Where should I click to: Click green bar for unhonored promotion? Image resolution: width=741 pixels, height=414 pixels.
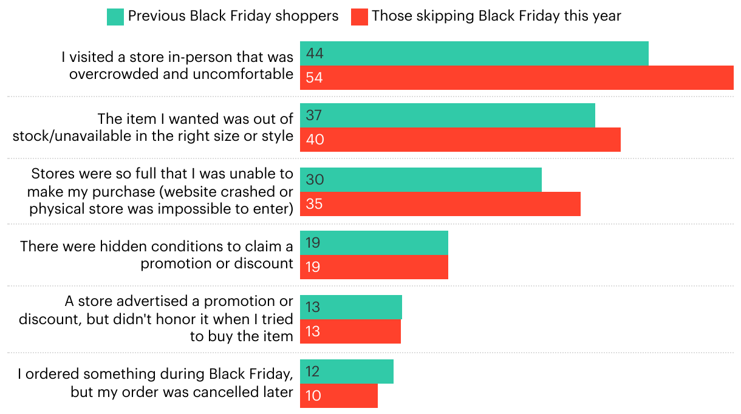350,307
